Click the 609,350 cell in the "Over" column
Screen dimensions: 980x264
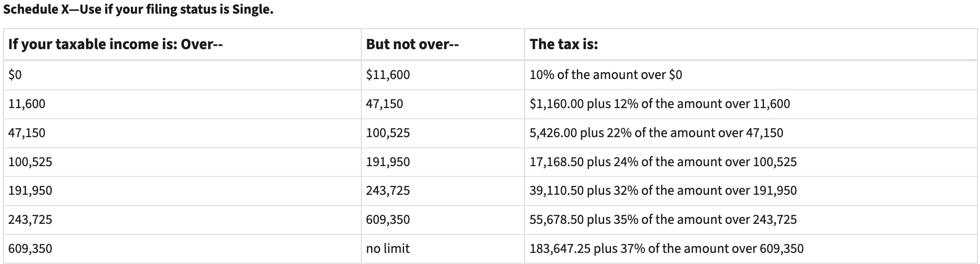(30, 249)
